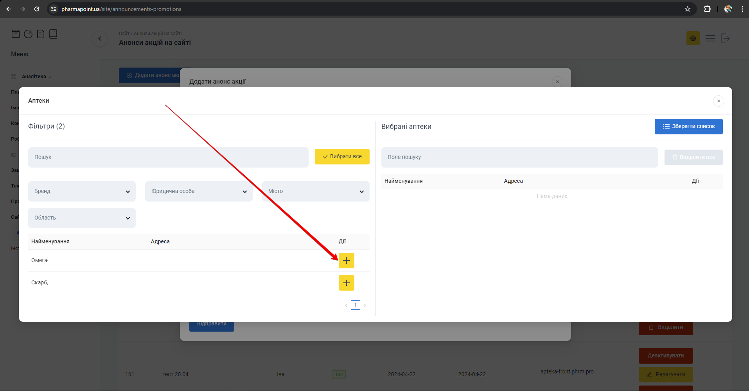Open browser extensions puzzle icon

pos(707,9)
